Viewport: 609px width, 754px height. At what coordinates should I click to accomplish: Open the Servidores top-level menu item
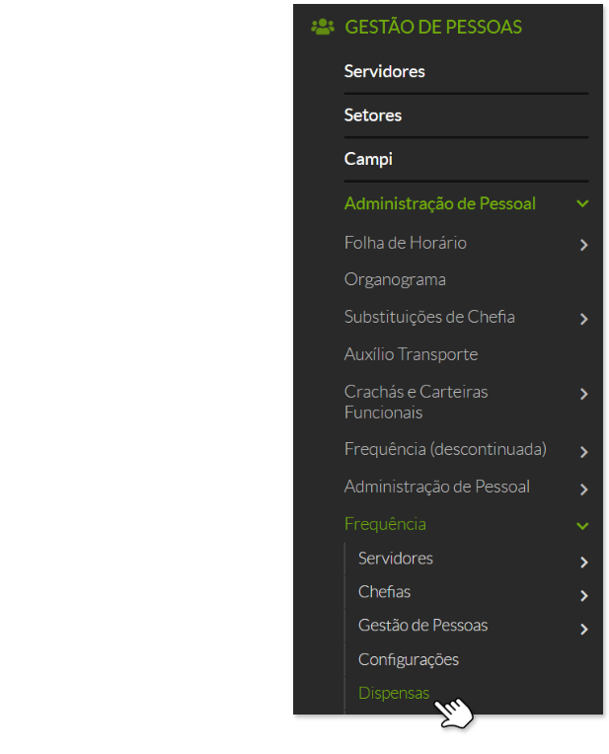384,72
